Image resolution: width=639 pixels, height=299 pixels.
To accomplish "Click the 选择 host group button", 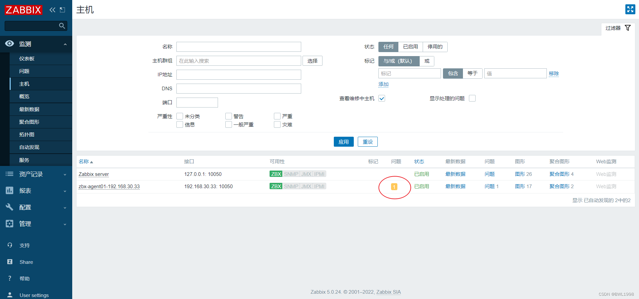I will pyautogui.click(x=312, y=61).
